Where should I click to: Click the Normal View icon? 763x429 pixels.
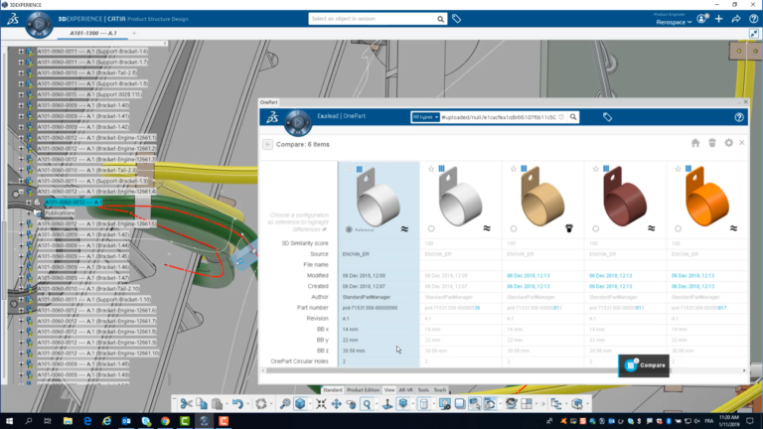click(387, 404)
